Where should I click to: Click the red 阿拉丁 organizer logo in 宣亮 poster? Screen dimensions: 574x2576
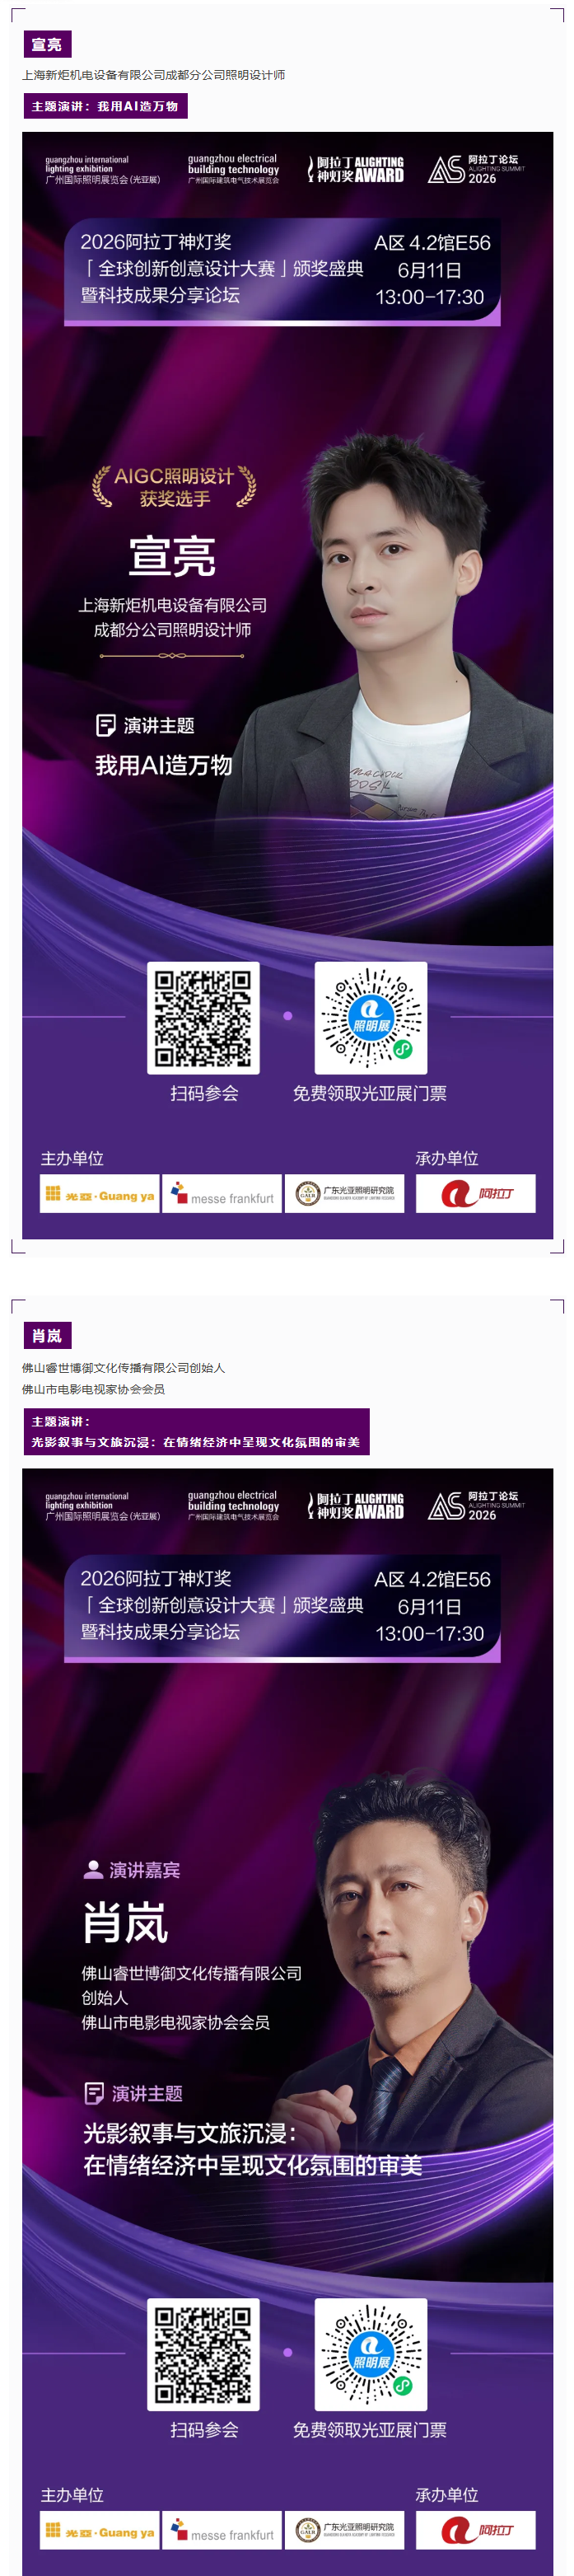tap(475, 1194)
